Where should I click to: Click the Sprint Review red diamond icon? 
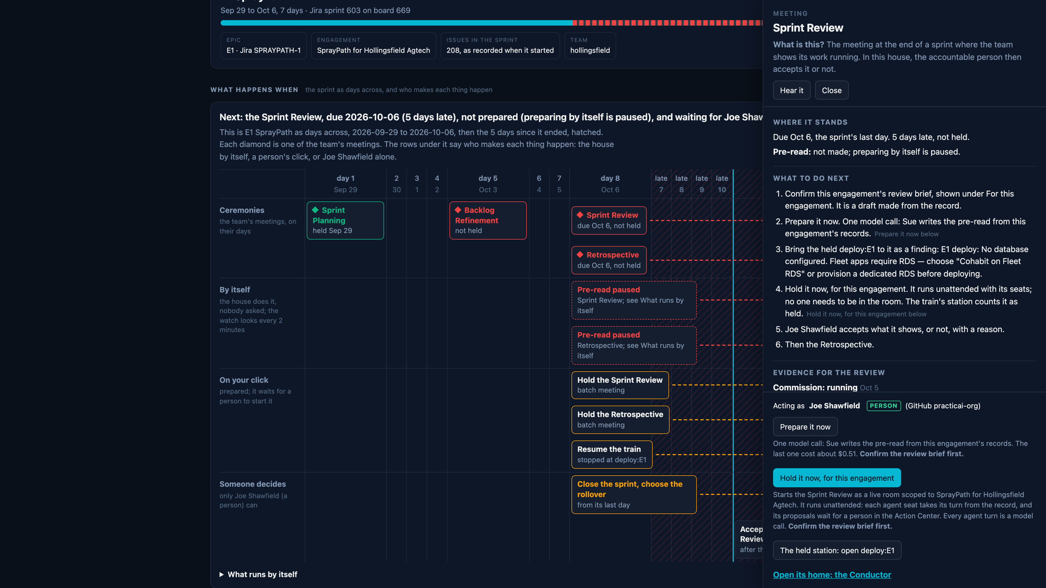click(x=580, y=215)
